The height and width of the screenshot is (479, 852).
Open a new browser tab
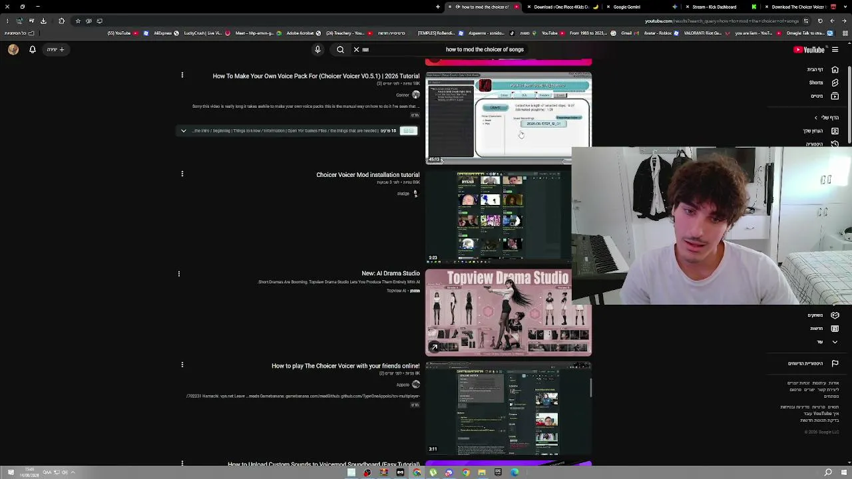437,7
